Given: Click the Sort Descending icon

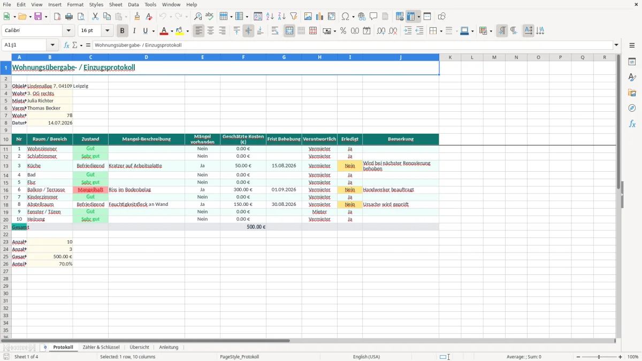Looking at the screenshot, I should pyautogui.click(x=281, y=17).
